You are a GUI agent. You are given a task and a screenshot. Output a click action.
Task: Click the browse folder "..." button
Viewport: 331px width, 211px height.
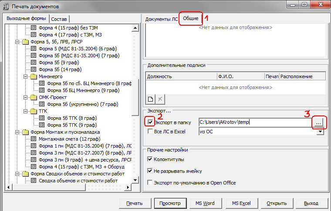(318, 122)
